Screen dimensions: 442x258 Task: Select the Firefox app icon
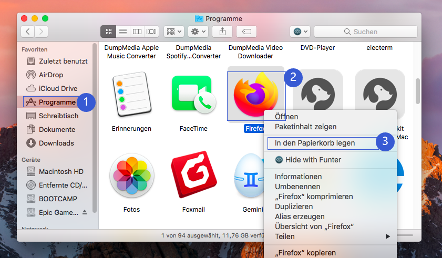click(256, 95)
